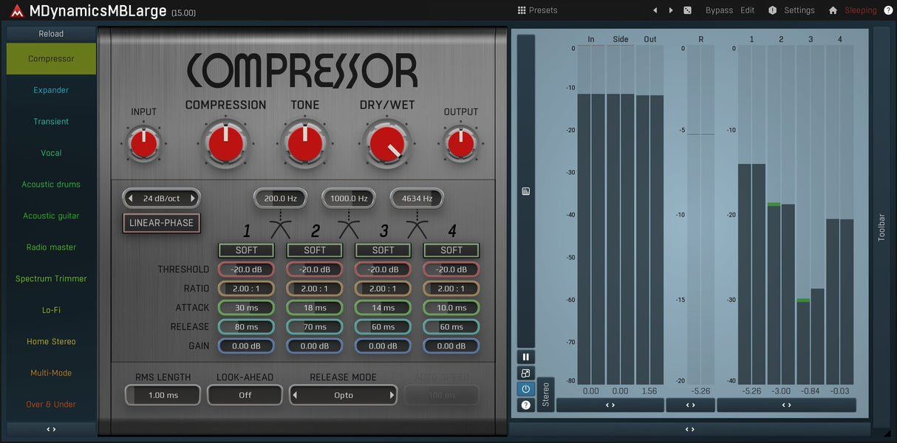This screenshot has height=443, width=897.
Task: Click the Bypass button
Action: (x=719, y=10)
